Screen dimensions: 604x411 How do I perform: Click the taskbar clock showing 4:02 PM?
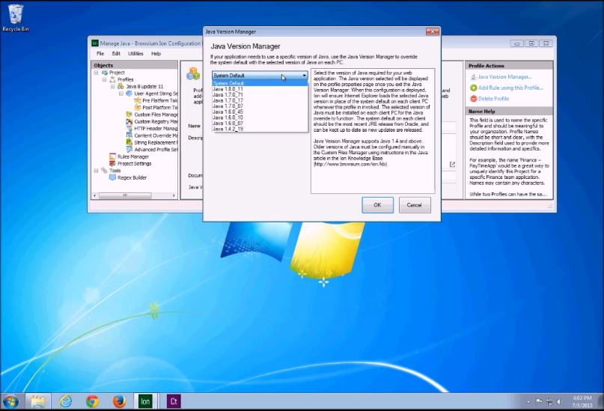point(582,402)
